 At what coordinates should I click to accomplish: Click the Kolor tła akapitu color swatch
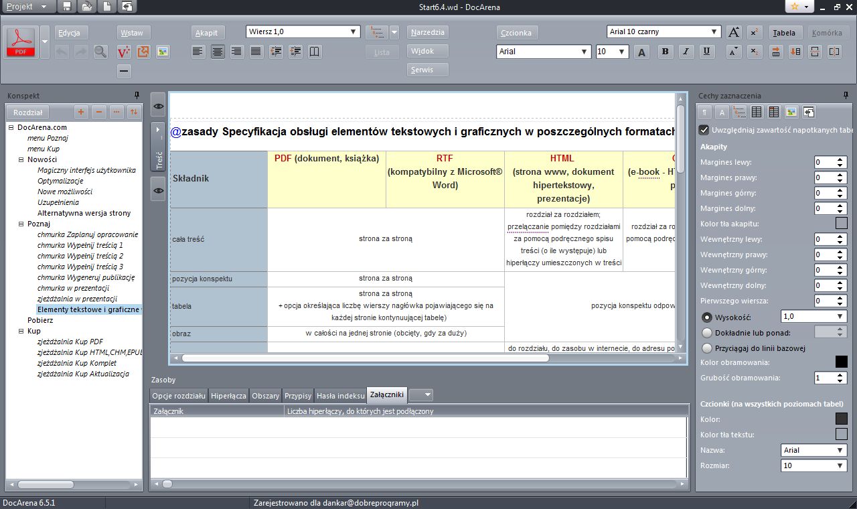841,224
